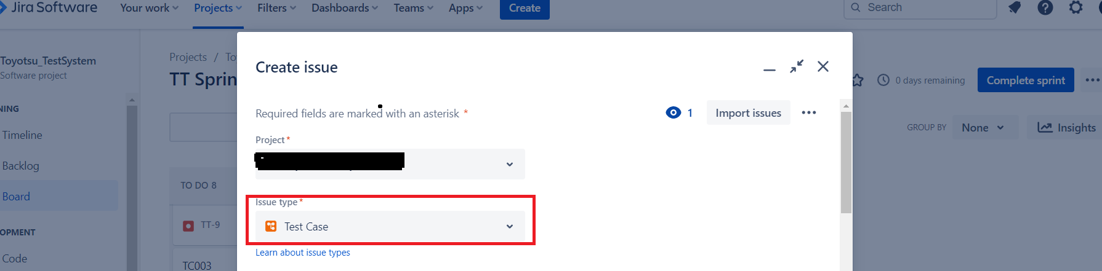Open the notifications bell icon
The image size is (1102, 271).
pos(1015,7)
